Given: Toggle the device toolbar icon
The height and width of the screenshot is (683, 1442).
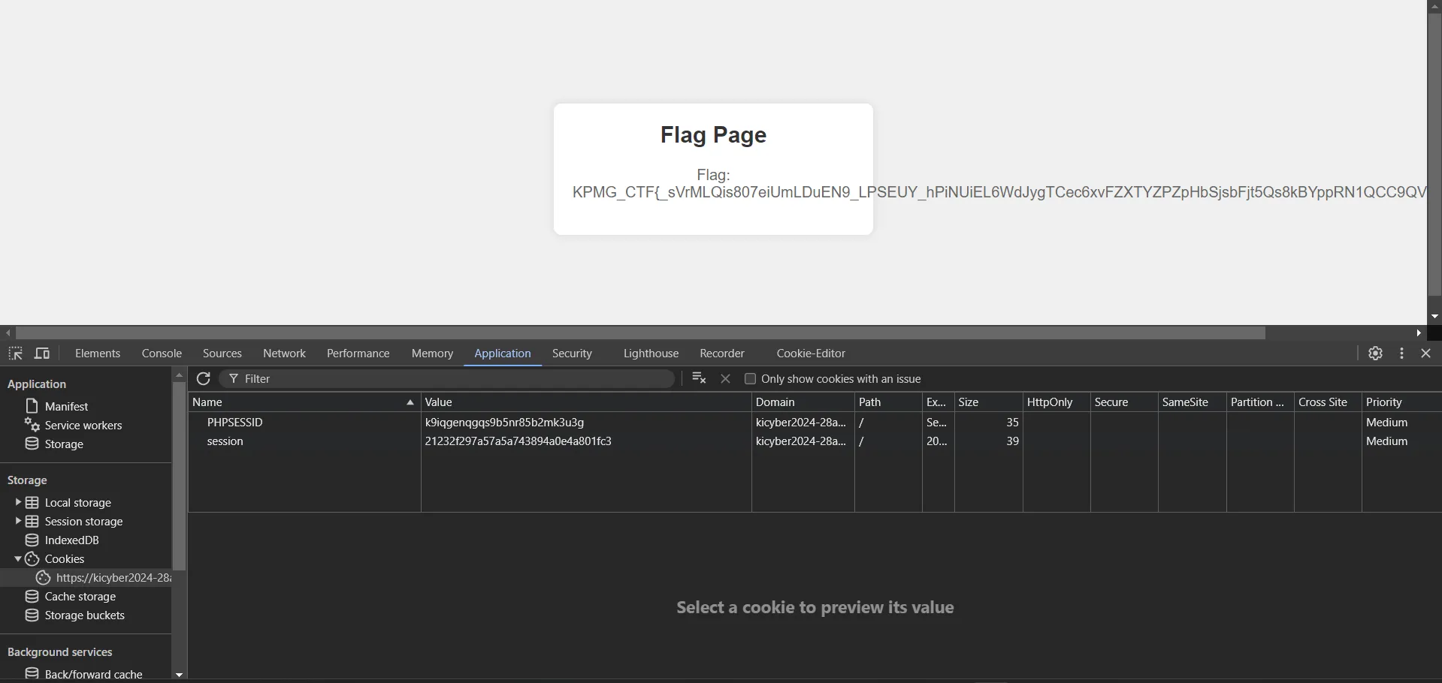Looking at the screenshot, I should tap(42, 354).
